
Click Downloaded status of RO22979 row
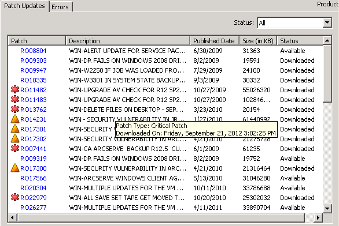[x=297, y=198]
